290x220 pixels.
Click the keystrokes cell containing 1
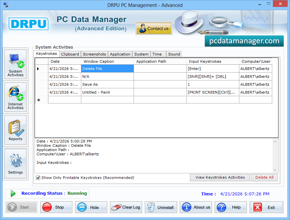point(213,84)
